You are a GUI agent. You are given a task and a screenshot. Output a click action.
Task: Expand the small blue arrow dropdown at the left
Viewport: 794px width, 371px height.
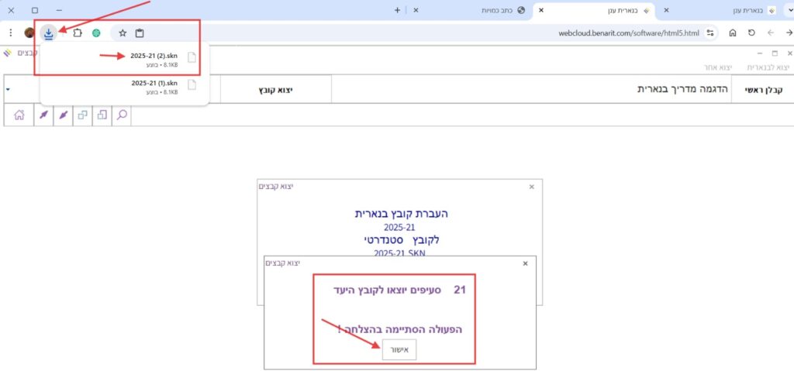[8, 90]
